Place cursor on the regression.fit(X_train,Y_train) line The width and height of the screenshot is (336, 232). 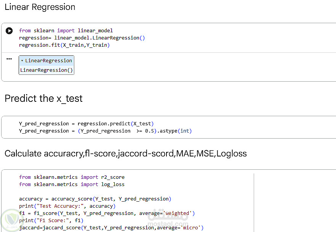(x=64, y=45)
